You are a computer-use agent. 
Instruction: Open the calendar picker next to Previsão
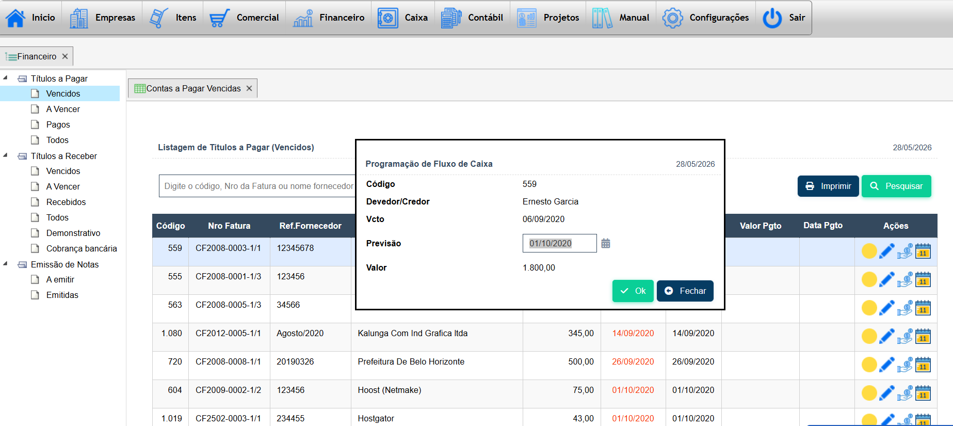[x=606, y=243]
